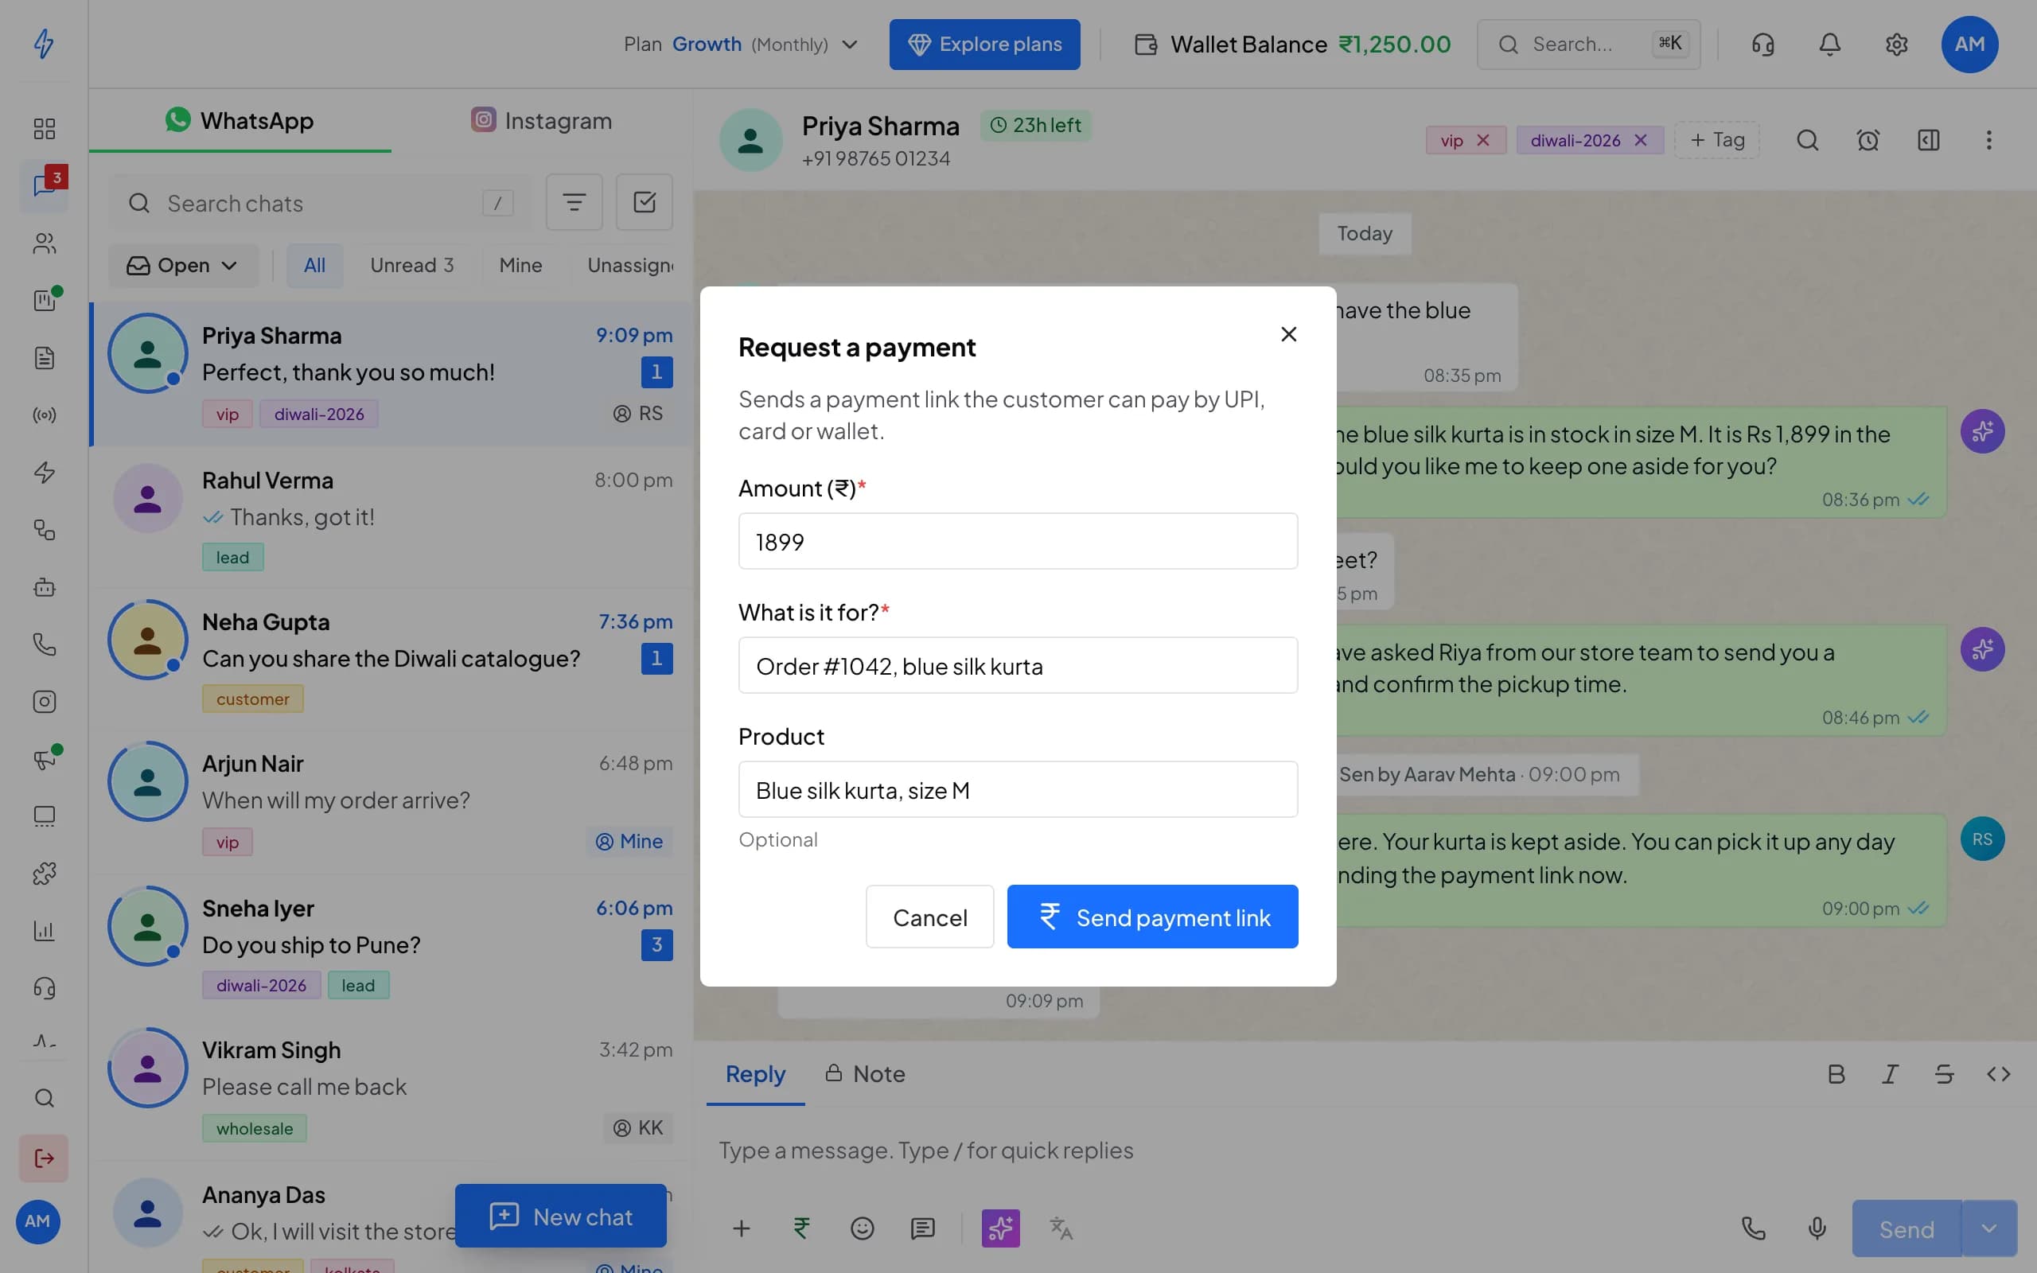
Task: Toggle strikethrough formatting in reply editor
Action: click(x=1945, y=1073)
